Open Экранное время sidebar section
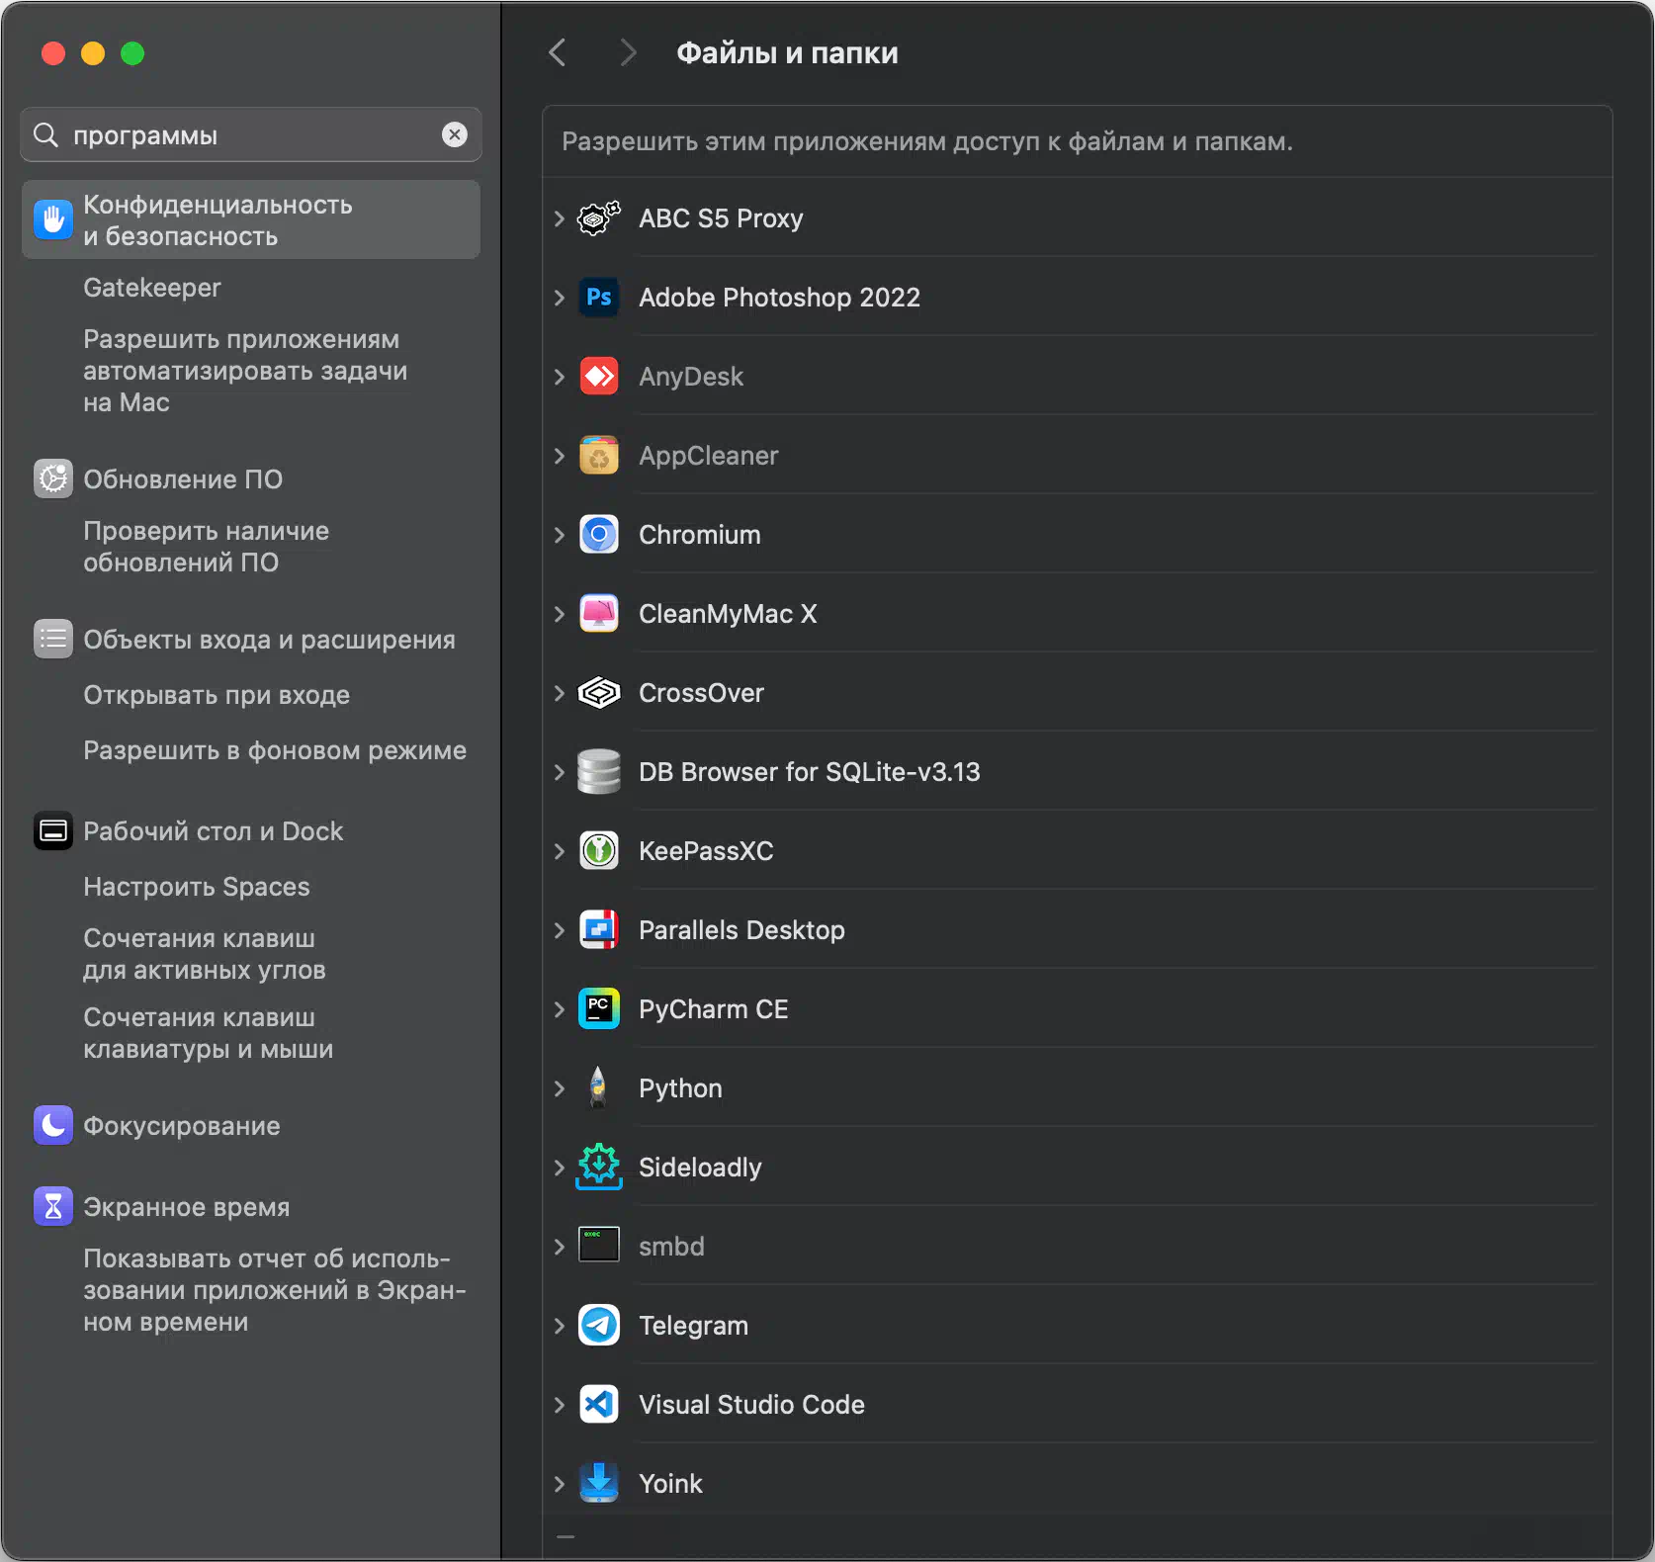 (x=187, y=1206)
